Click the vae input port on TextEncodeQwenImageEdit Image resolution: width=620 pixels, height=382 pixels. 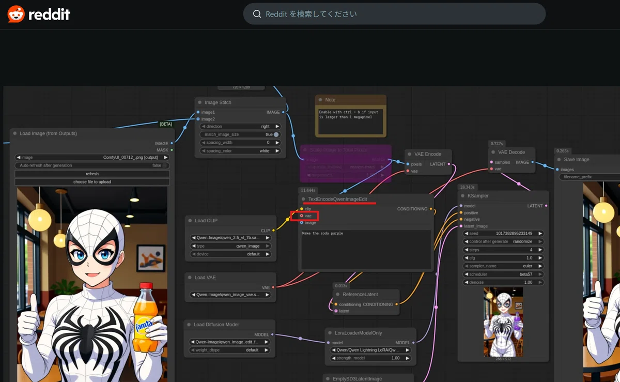coord(302,216)
